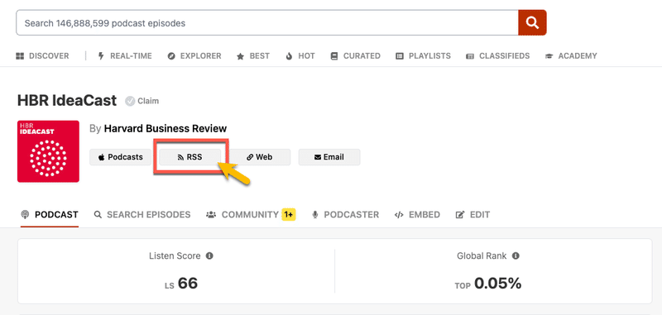
Task: Click the Global Rank info icon
Action: click(x=516, y=255)
